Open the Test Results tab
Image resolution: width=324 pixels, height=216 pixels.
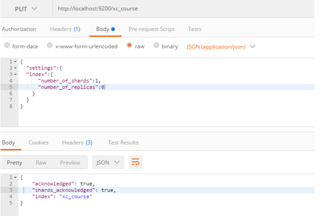pos(123,143)
